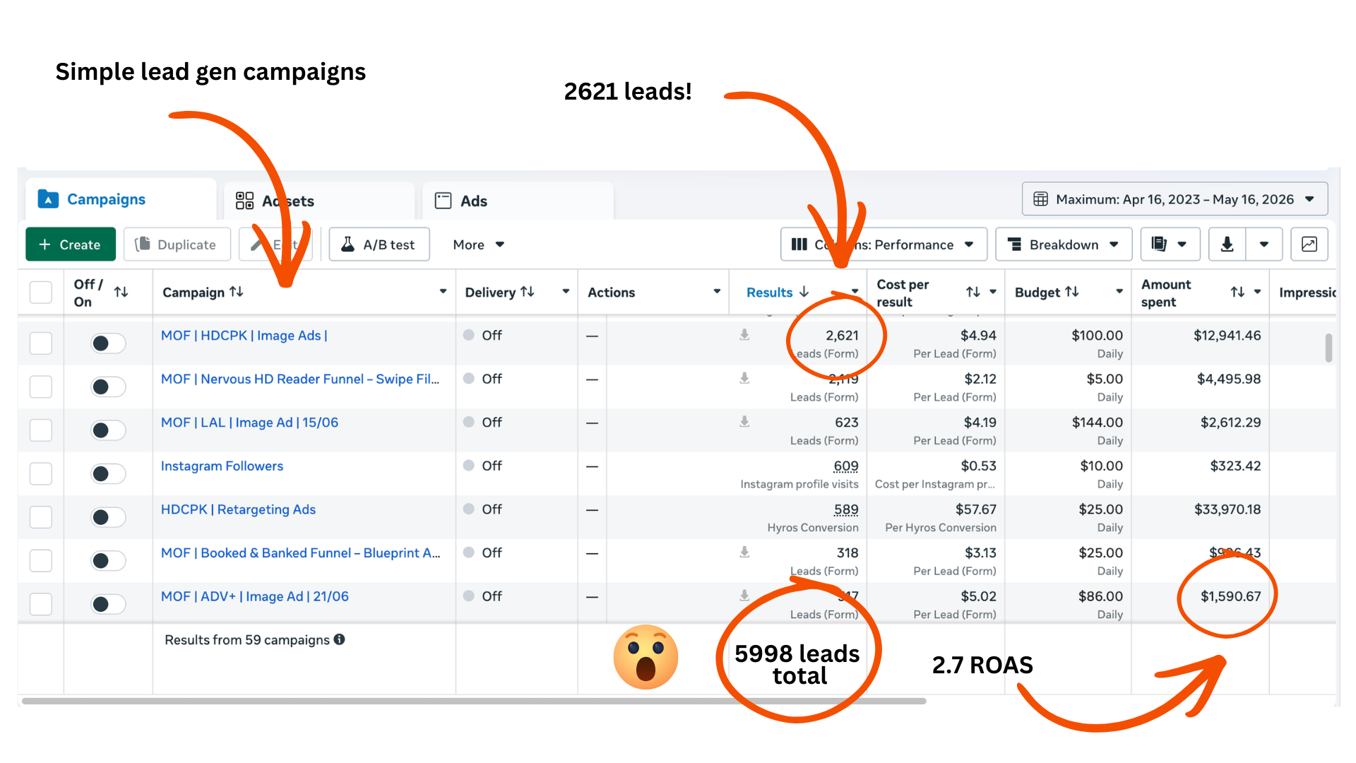The image size is (1356, 763).
Task: Click the 609 Instagram profile visits result
Action: 845,466
